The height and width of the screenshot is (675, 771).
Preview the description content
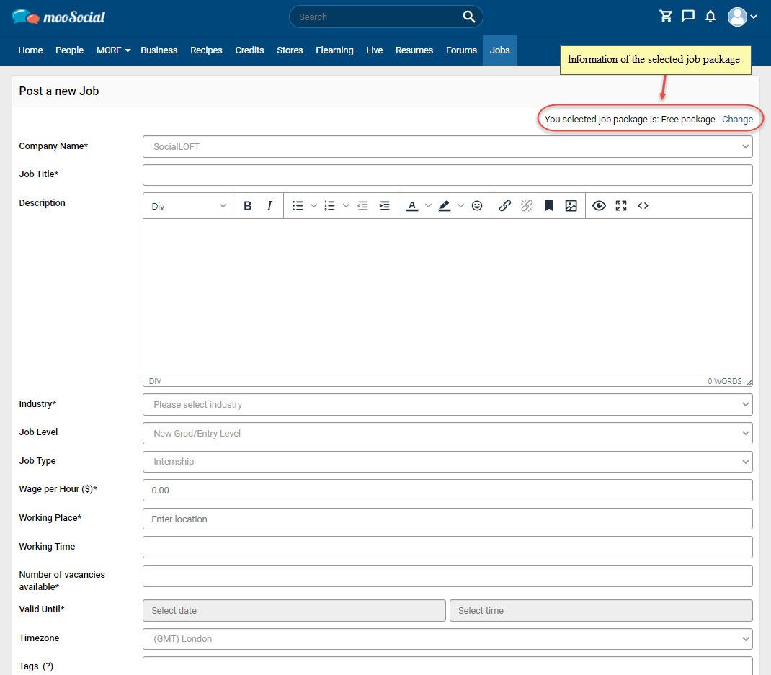pyautogui.click(x=599, y=206)
